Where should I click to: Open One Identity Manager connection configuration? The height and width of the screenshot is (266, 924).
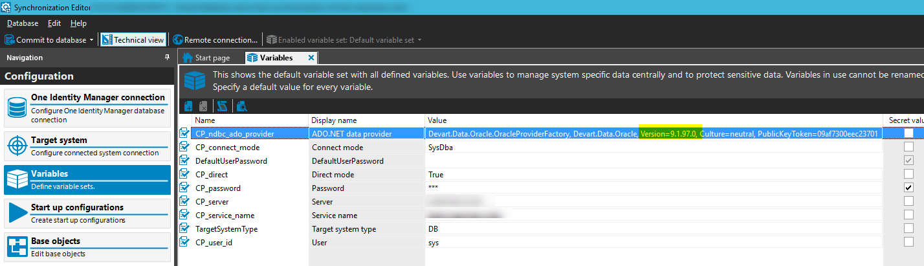[x=88, y=107]
